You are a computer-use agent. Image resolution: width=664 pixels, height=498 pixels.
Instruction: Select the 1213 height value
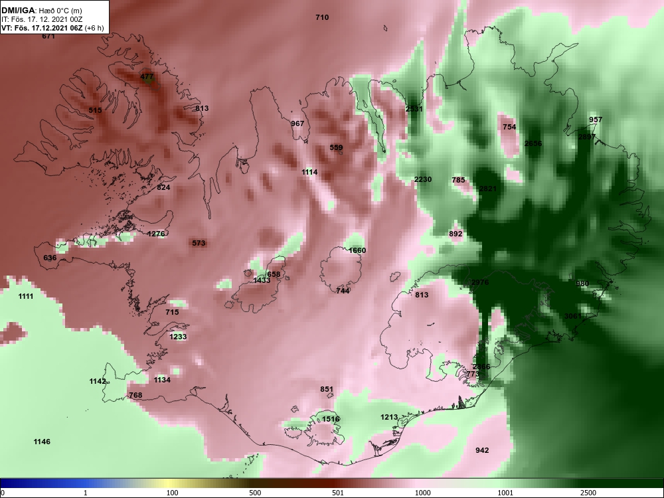click(x=389, y=417)
